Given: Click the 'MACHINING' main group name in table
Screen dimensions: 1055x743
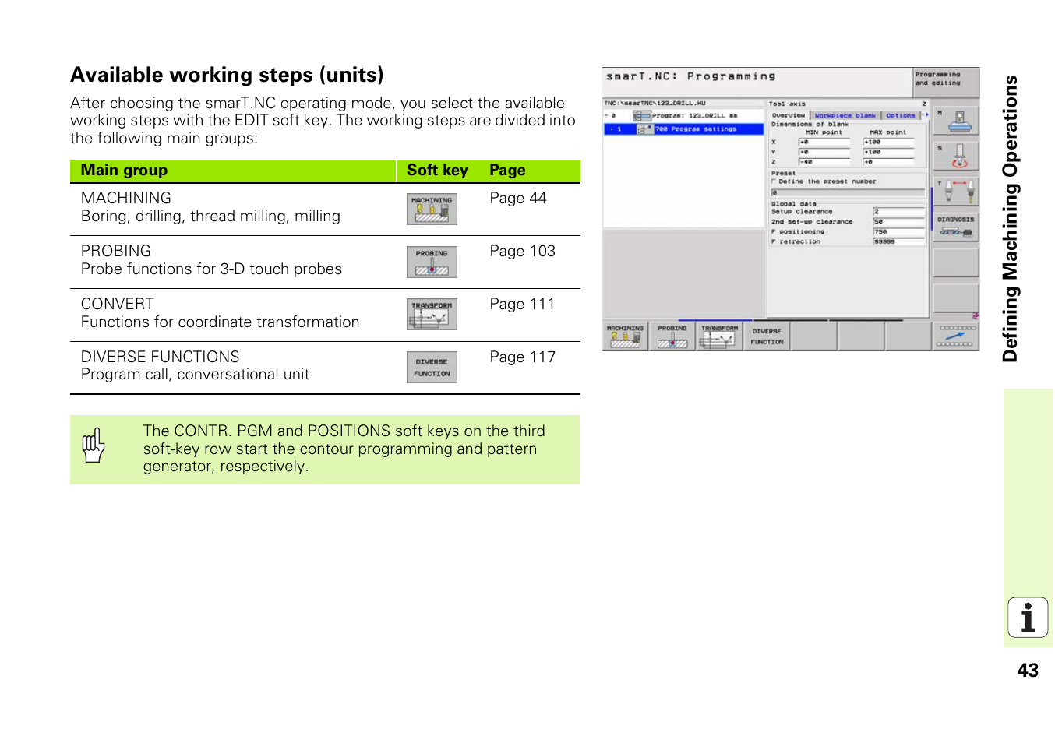Looking at the screenshot, I should point(126,199).
